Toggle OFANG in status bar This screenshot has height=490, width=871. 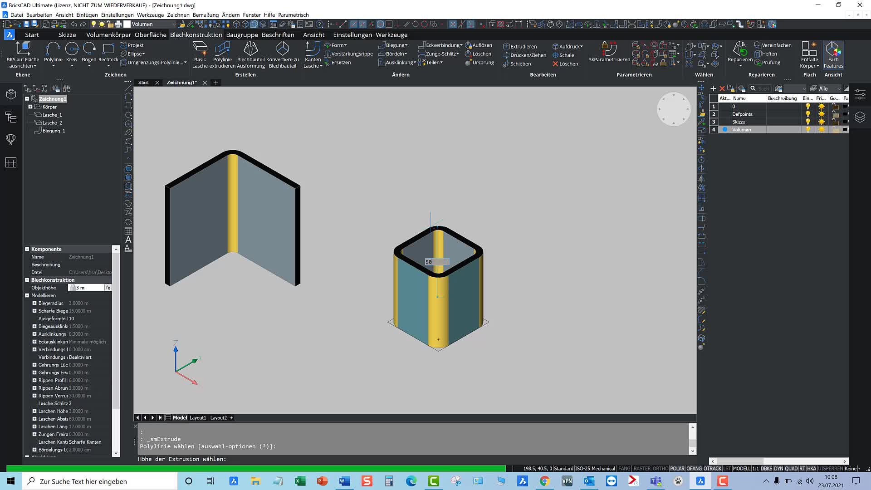pos(694,468)
